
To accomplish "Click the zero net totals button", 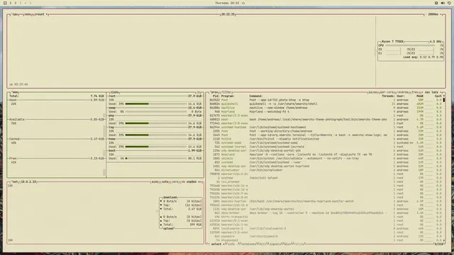I will pos(175,182).
